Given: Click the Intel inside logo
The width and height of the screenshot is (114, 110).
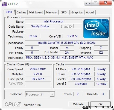Looking at the screenshot, I should point(96,29).
